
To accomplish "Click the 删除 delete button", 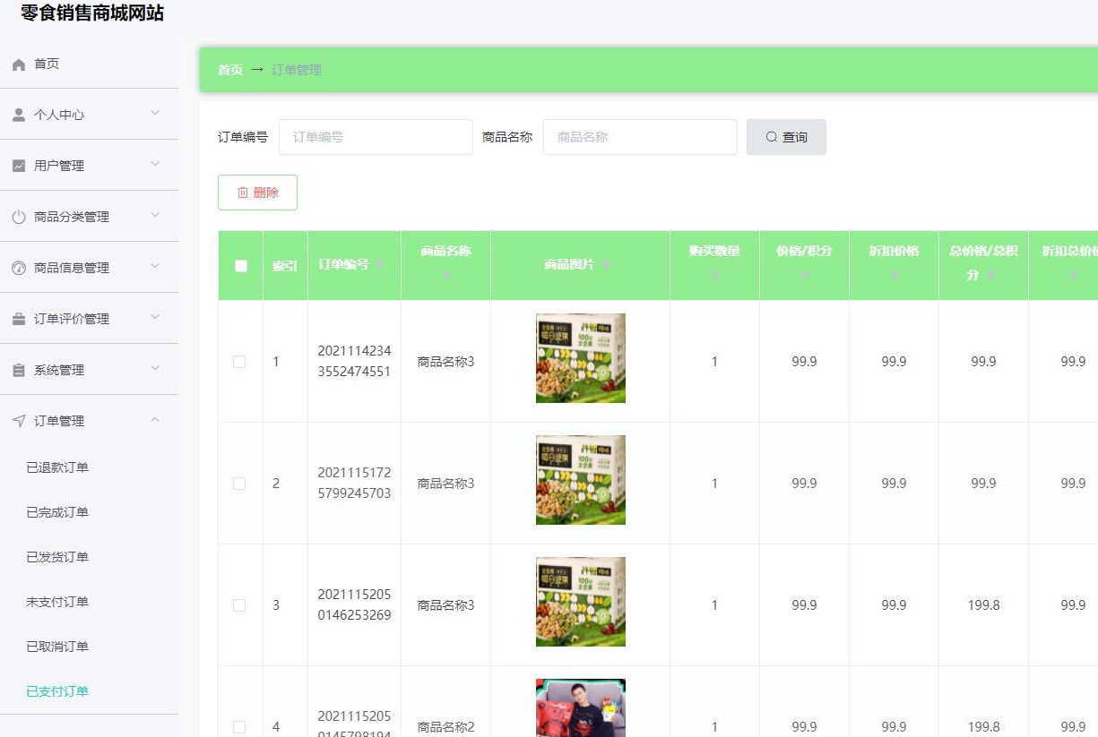I will coord(257,193).
